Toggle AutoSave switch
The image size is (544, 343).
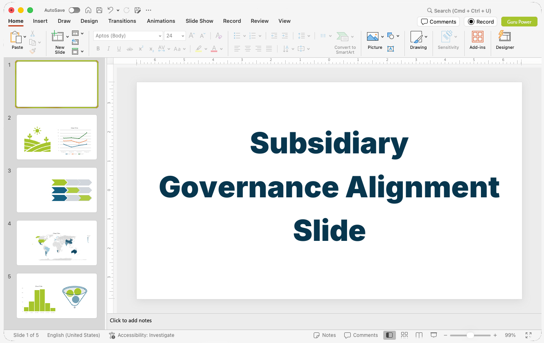point(74,10)
